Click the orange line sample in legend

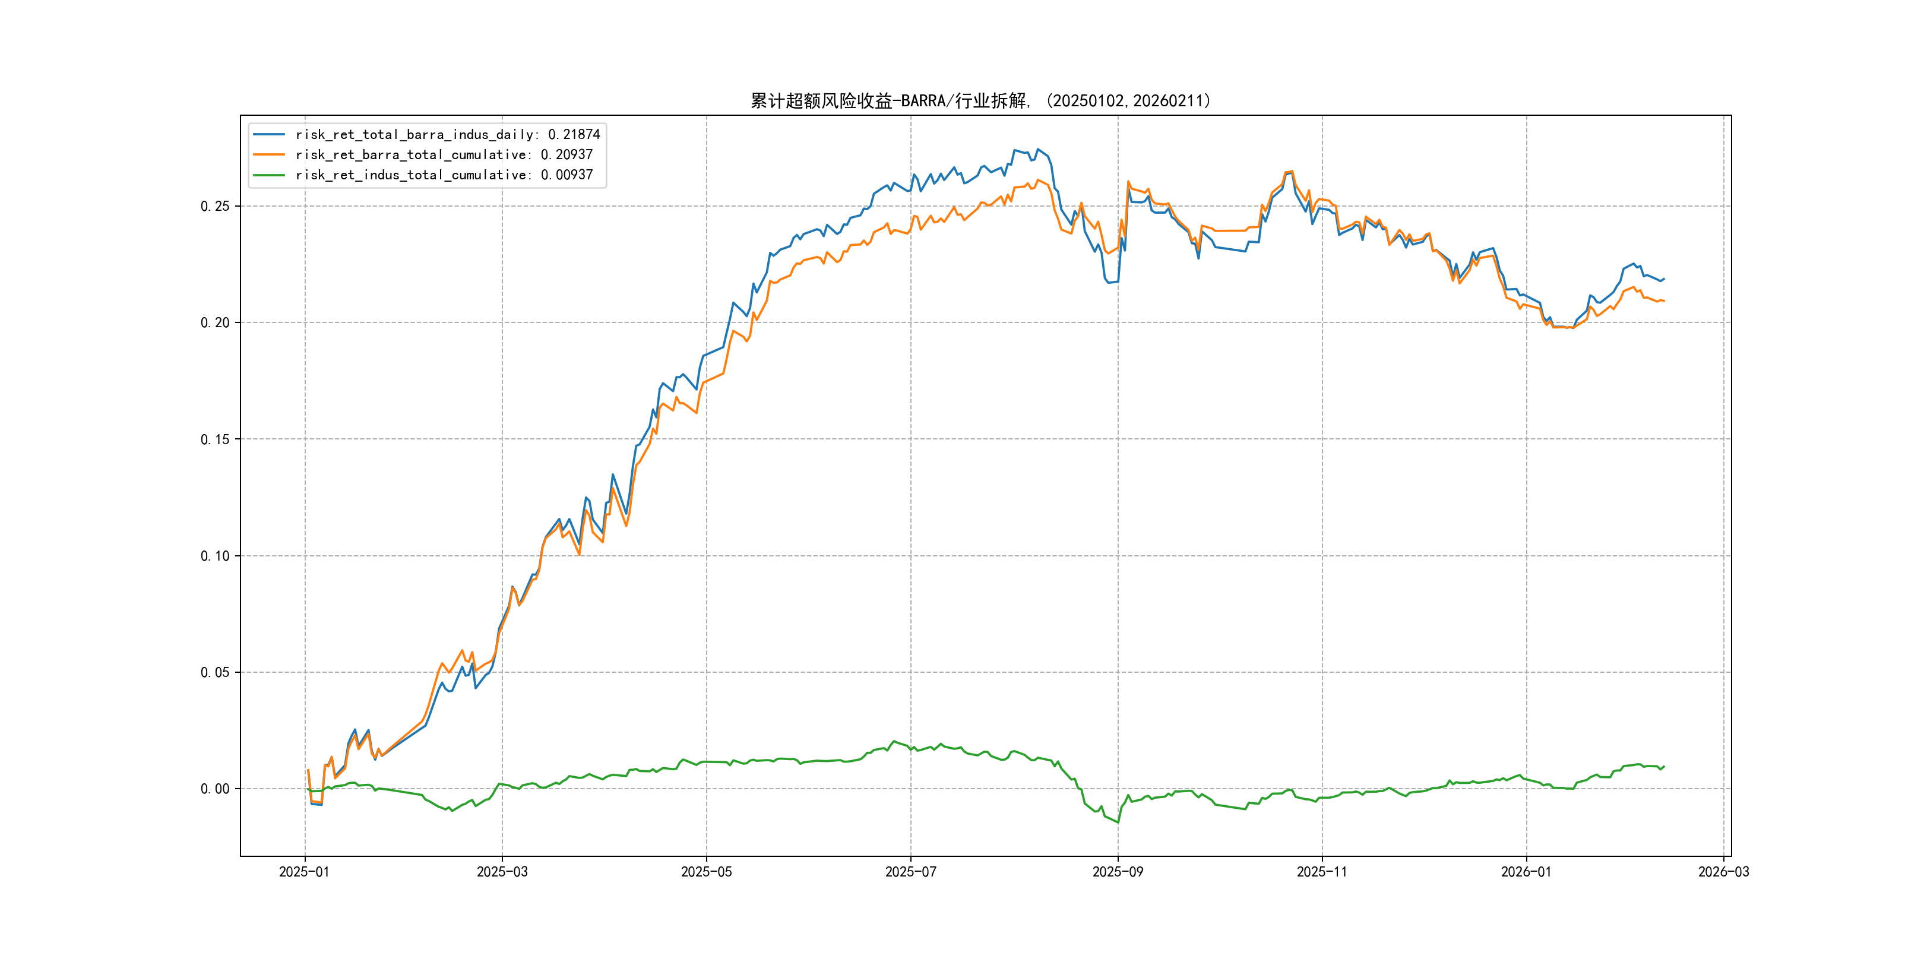[269, 154]
